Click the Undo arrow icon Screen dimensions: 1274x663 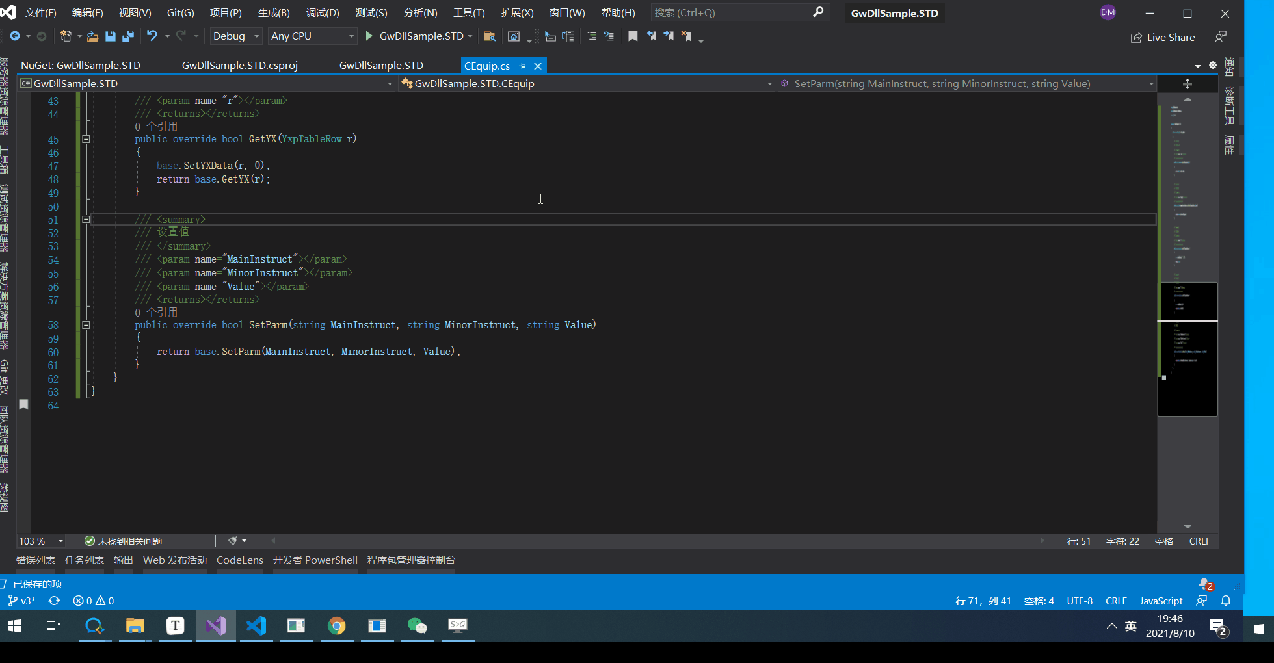(x=152, y=36)
